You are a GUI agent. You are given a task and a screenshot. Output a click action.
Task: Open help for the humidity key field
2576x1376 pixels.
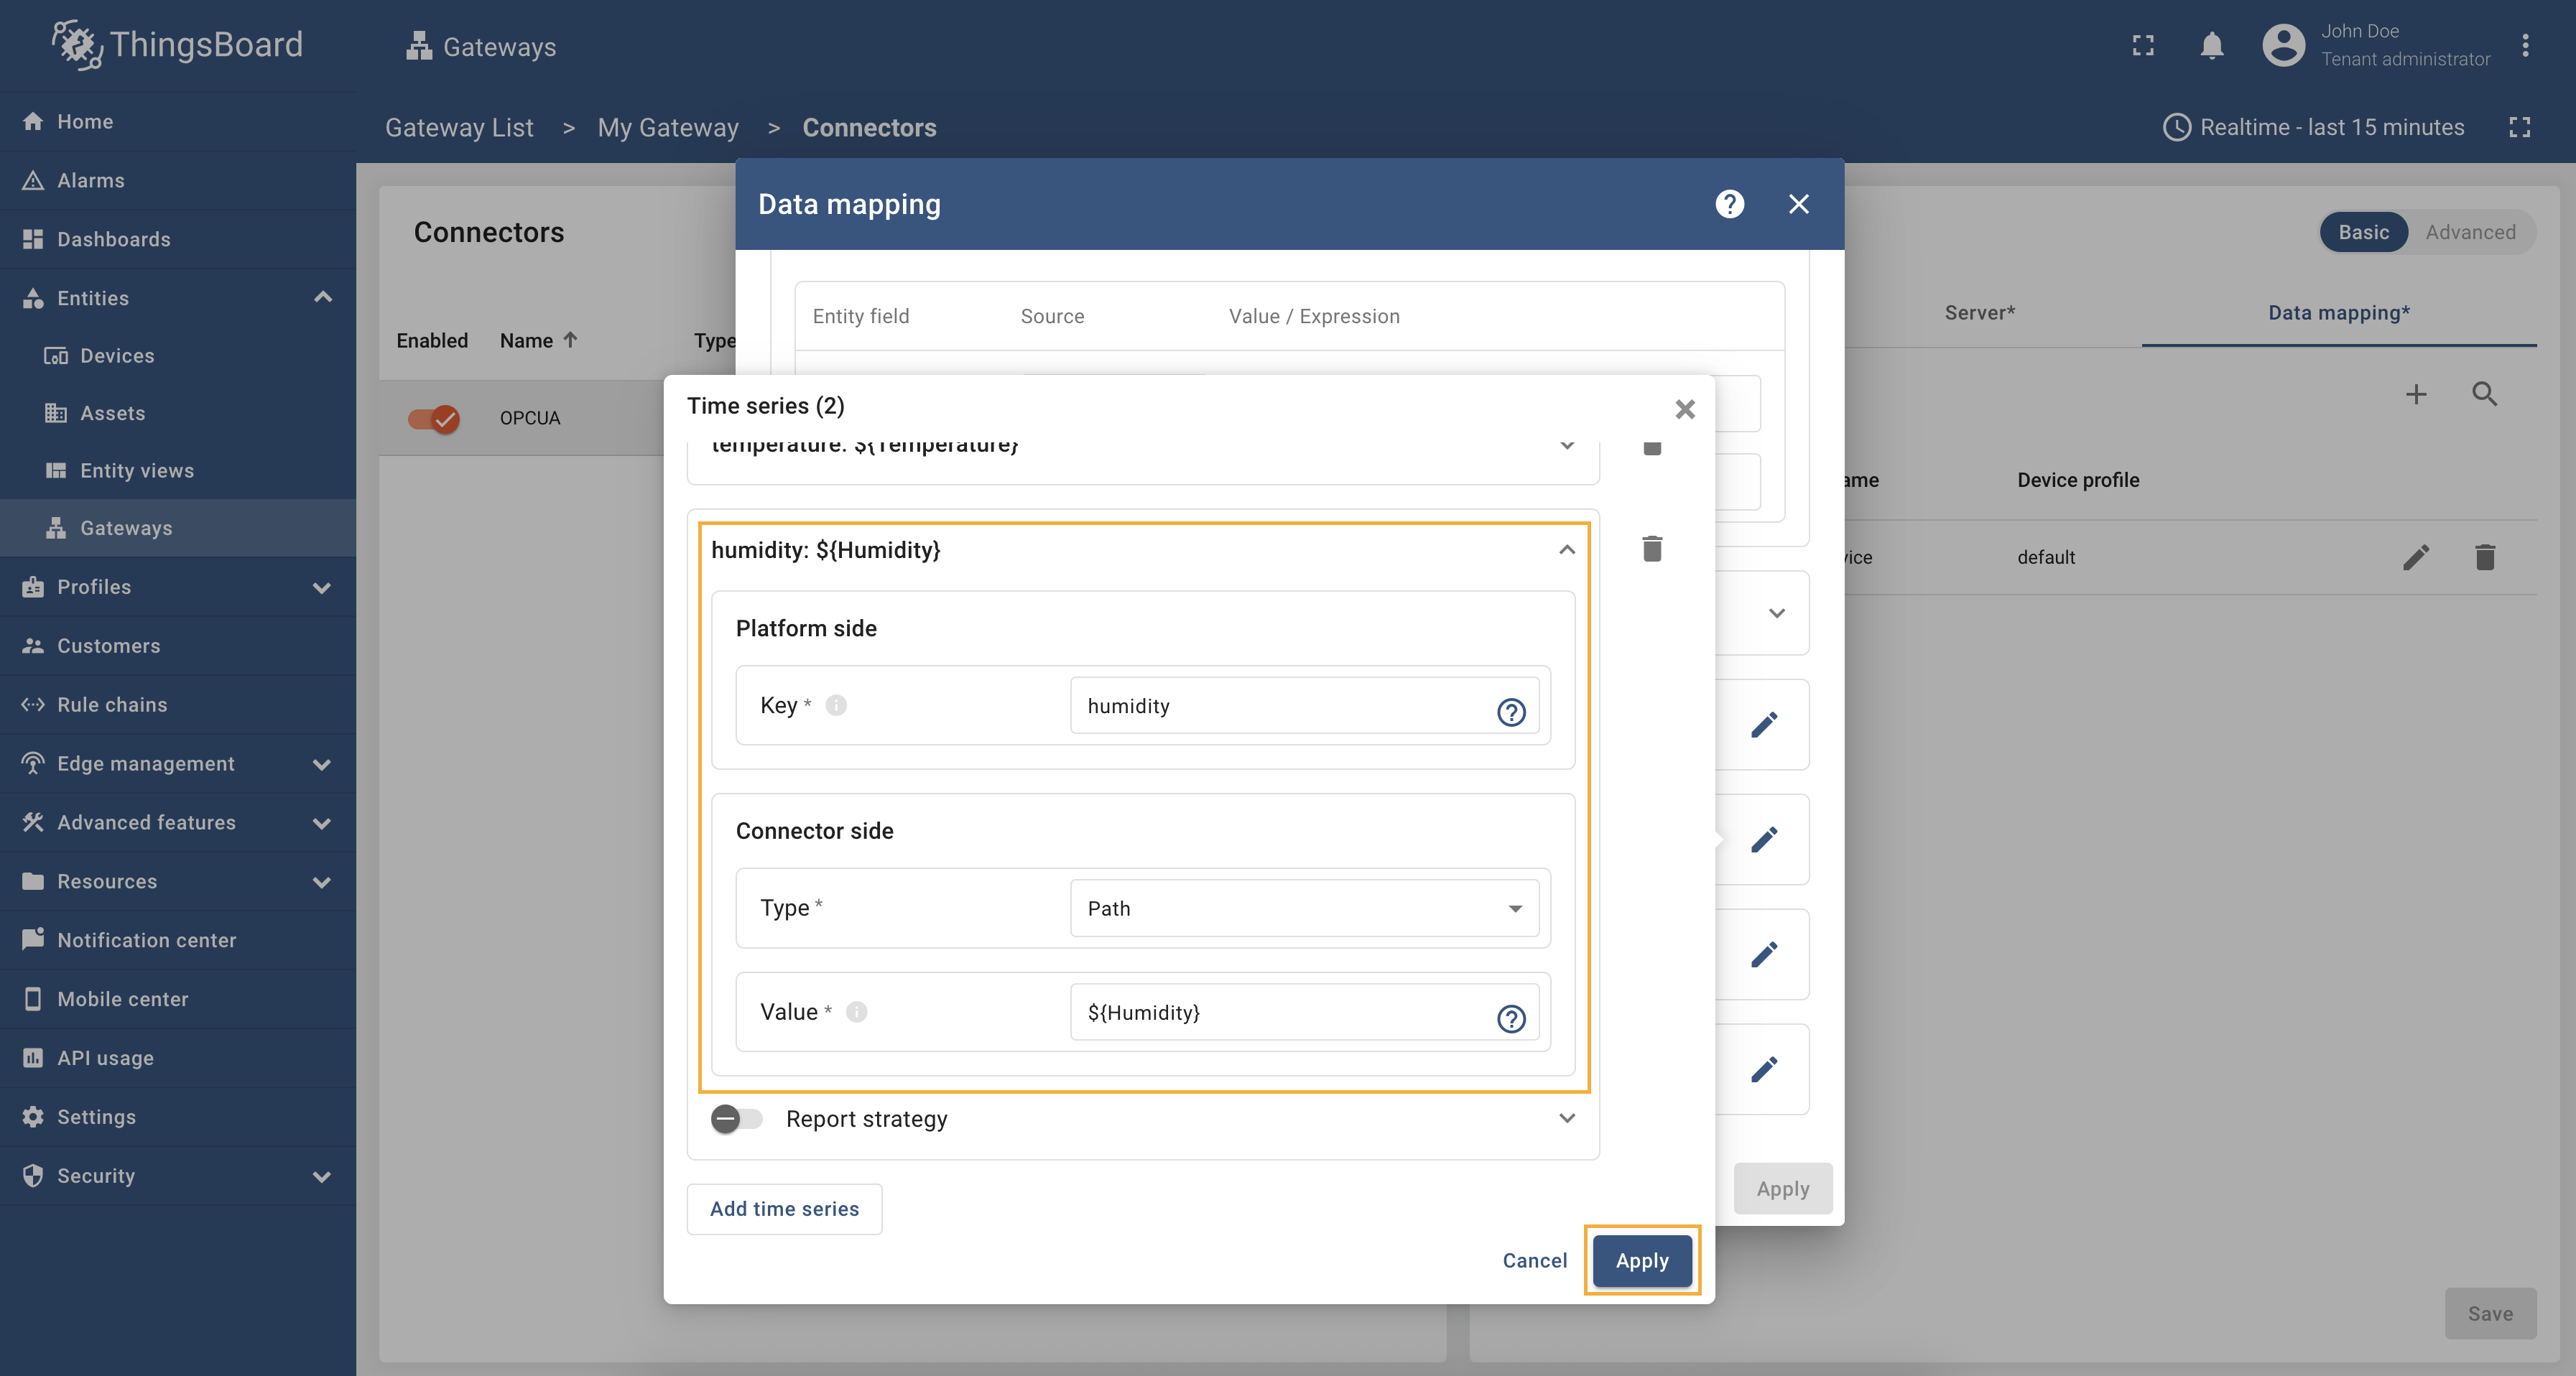(1510, 712)
